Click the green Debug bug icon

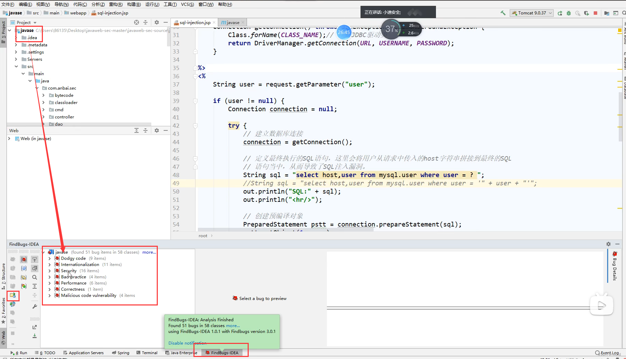click(x=569, y=13)
